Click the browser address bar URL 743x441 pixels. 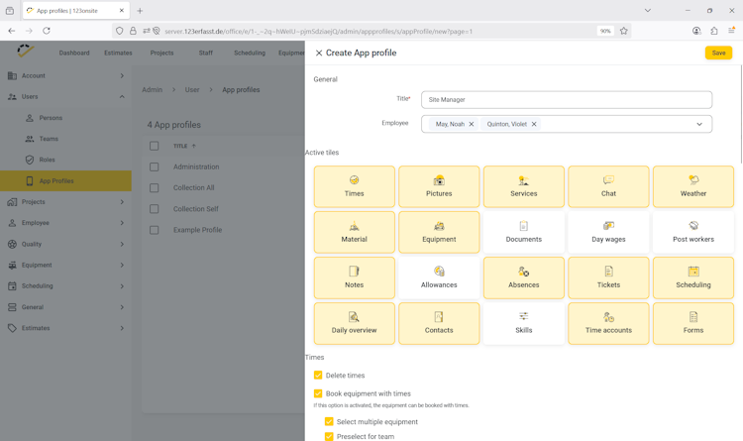318,32
